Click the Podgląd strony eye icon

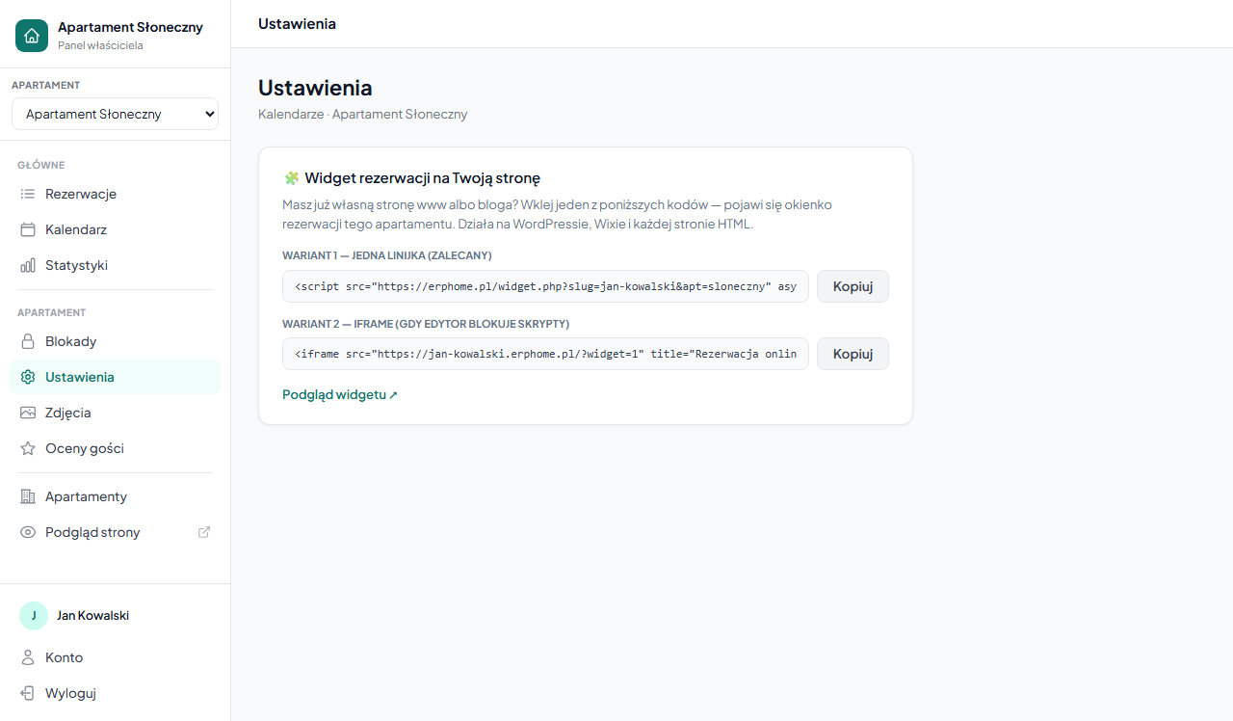(28, 532)
